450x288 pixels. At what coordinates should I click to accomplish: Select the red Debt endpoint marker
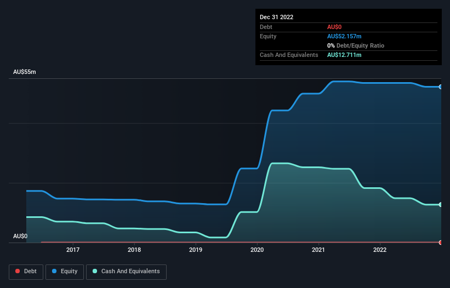(x=441, y=243)
